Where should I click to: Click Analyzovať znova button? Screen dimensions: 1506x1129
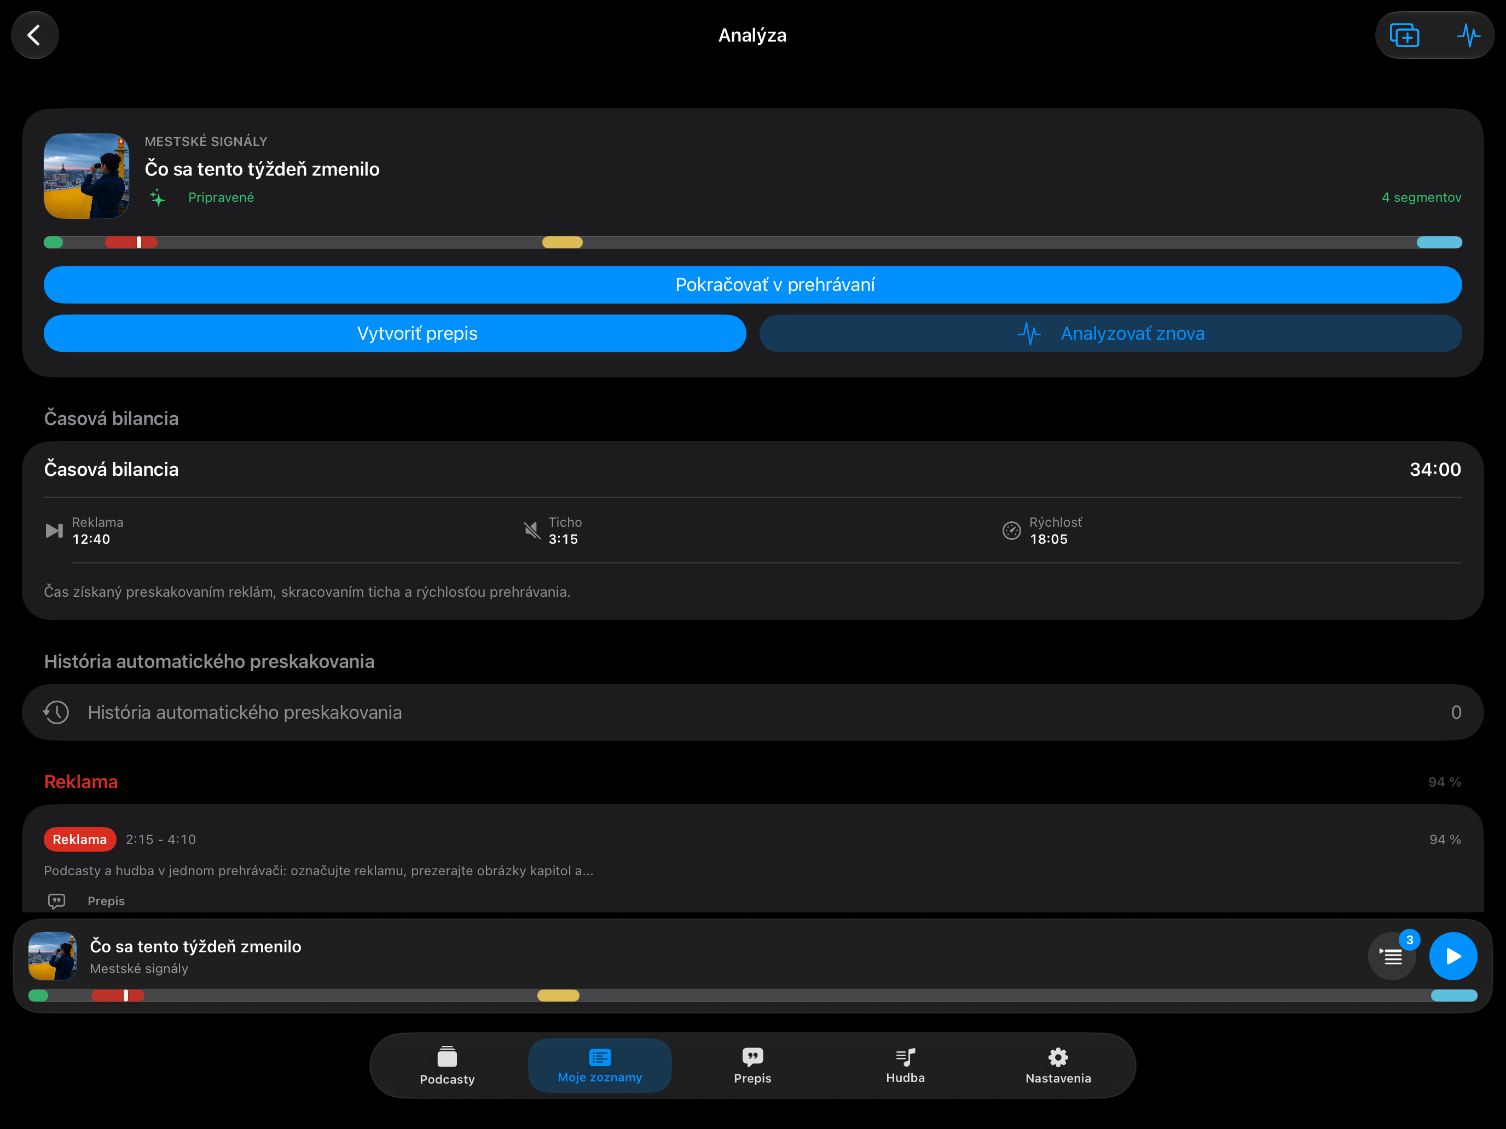[x=1110, y=334]
